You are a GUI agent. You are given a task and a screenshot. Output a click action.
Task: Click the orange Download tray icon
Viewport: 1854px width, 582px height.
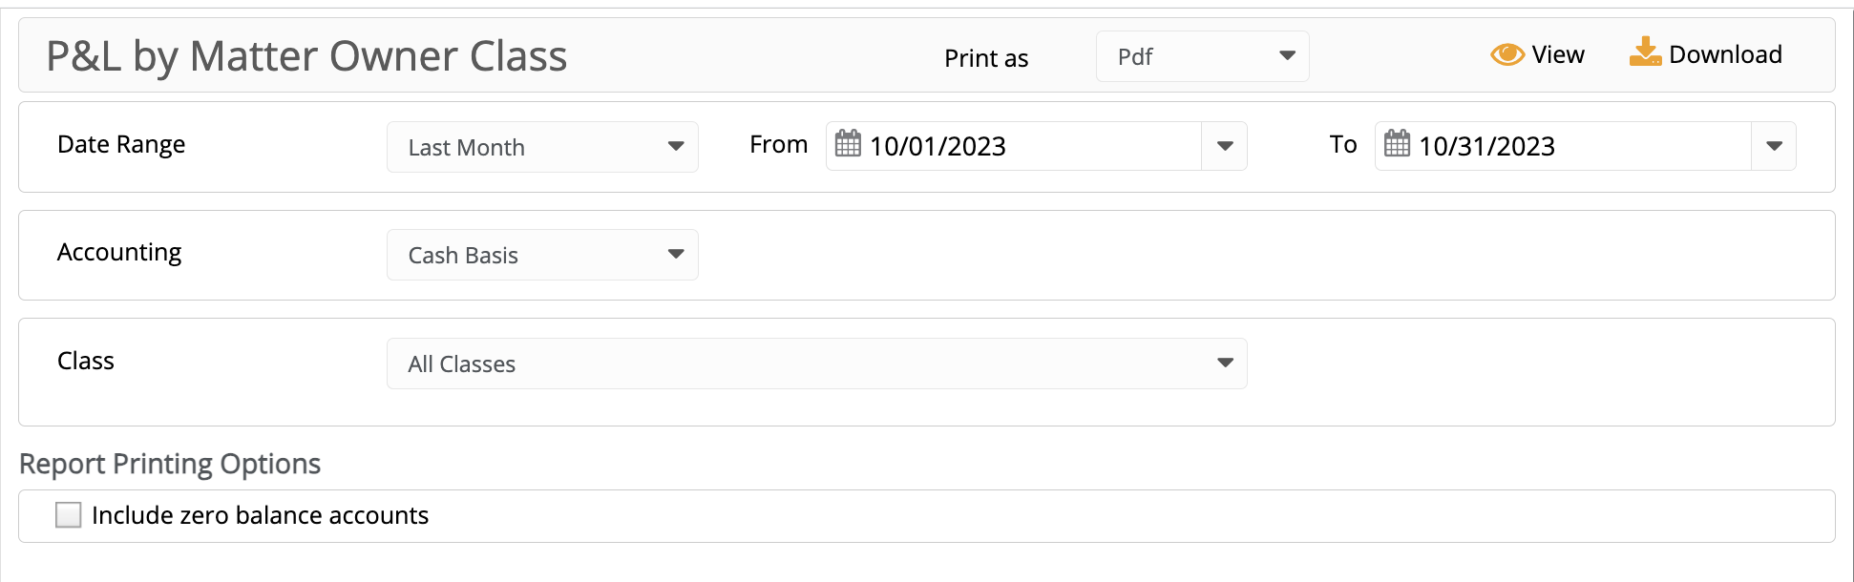point(1645,52)
